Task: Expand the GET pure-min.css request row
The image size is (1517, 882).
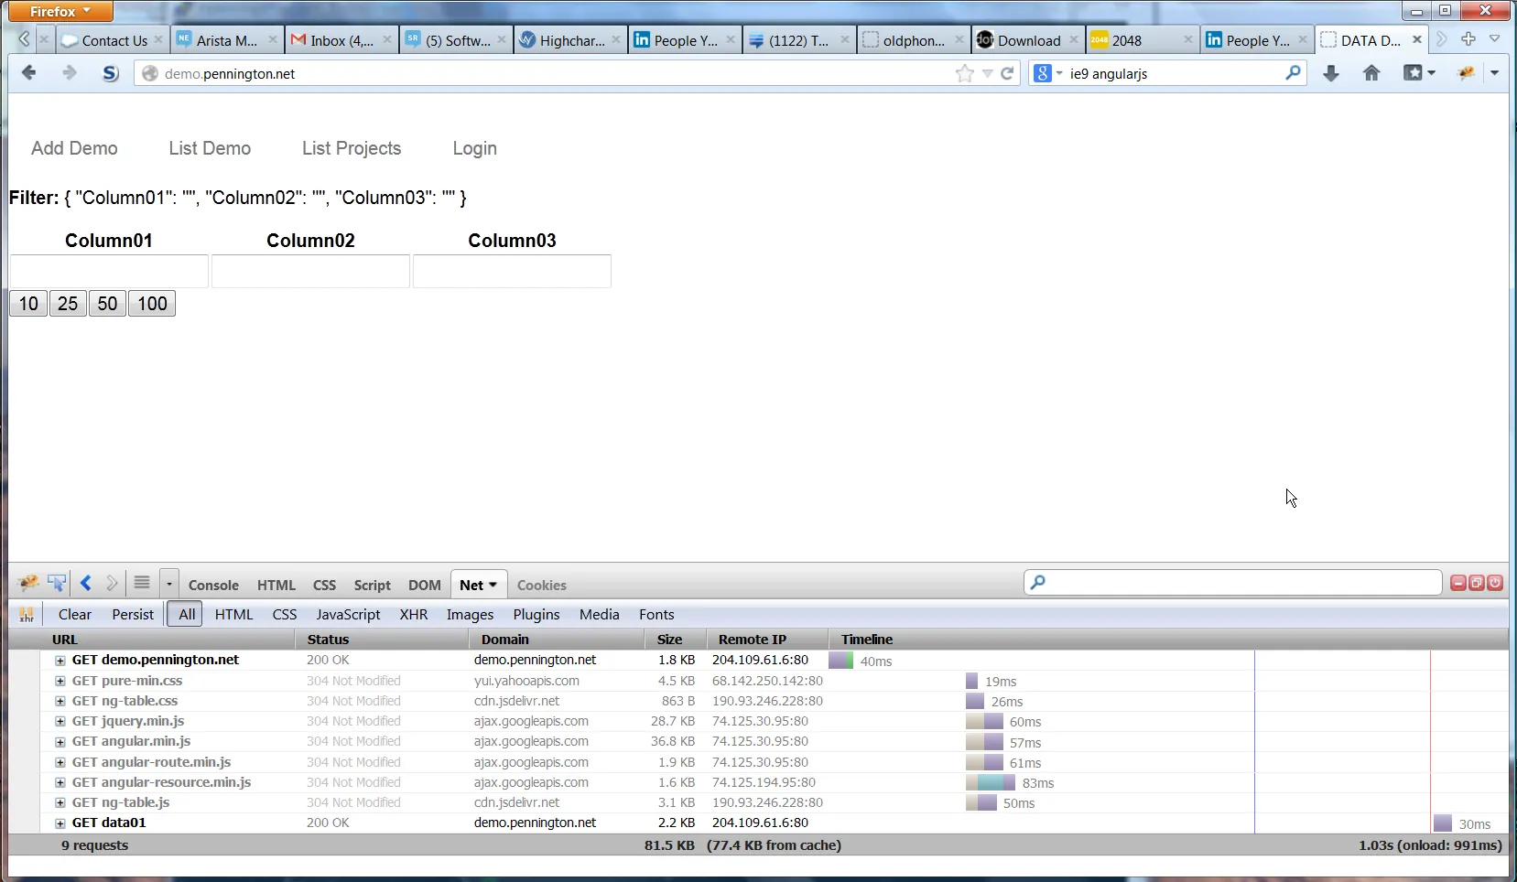Action: [60, 681]
